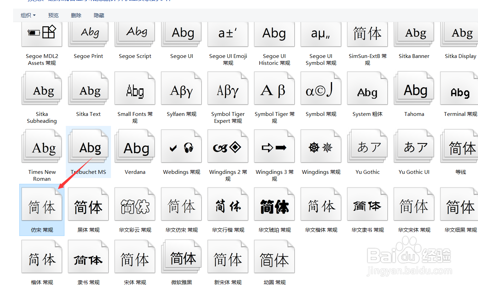Select the Segoe UI Emoji font icon
The height and width of the screenshot is (287, 478).
228,34
